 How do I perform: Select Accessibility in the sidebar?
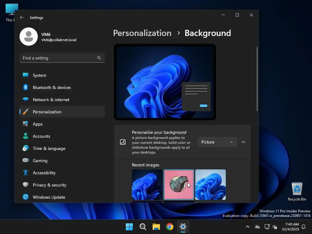point(62,173)
